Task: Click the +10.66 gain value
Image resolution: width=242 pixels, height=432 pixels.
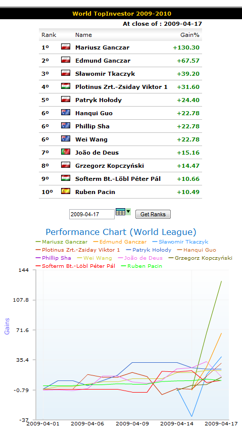Action: [x=188, y=179]
